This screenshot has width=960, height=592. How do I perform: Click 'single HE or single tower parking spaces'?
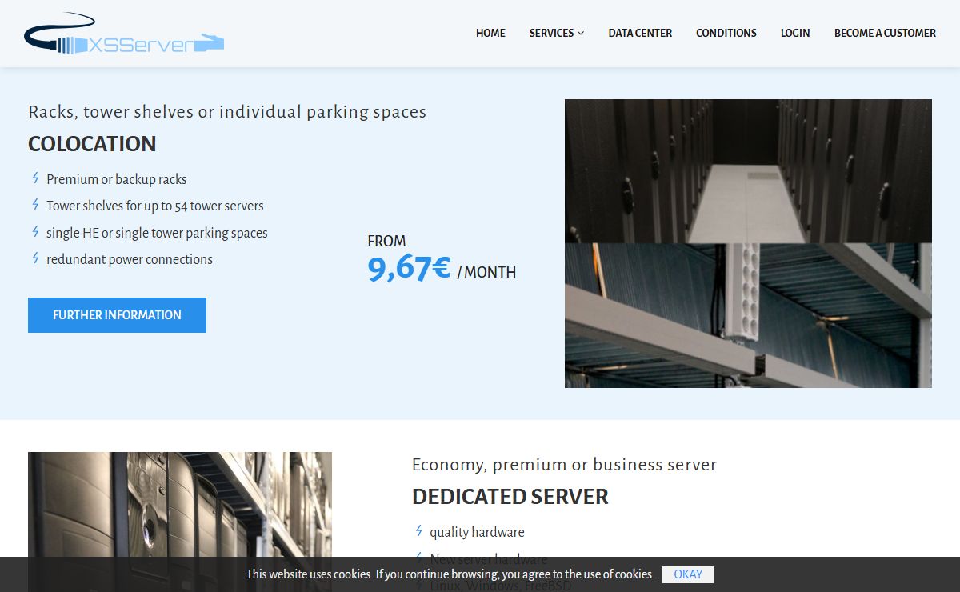157,233
